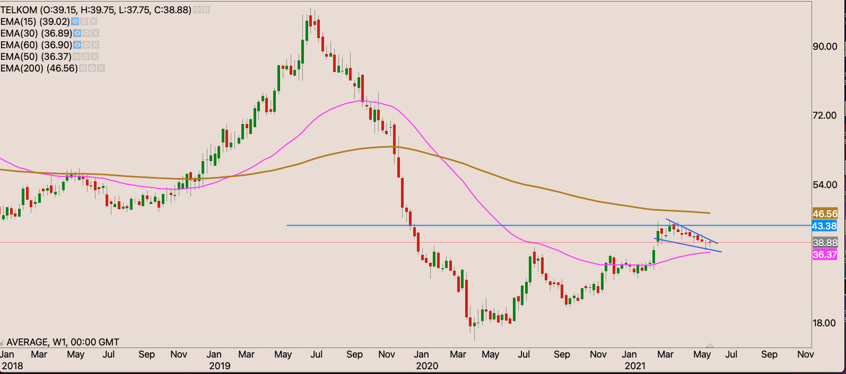Click the triangle time marker on date axis
This screenshot has width=846, height=374.
[x=710, y=345]
